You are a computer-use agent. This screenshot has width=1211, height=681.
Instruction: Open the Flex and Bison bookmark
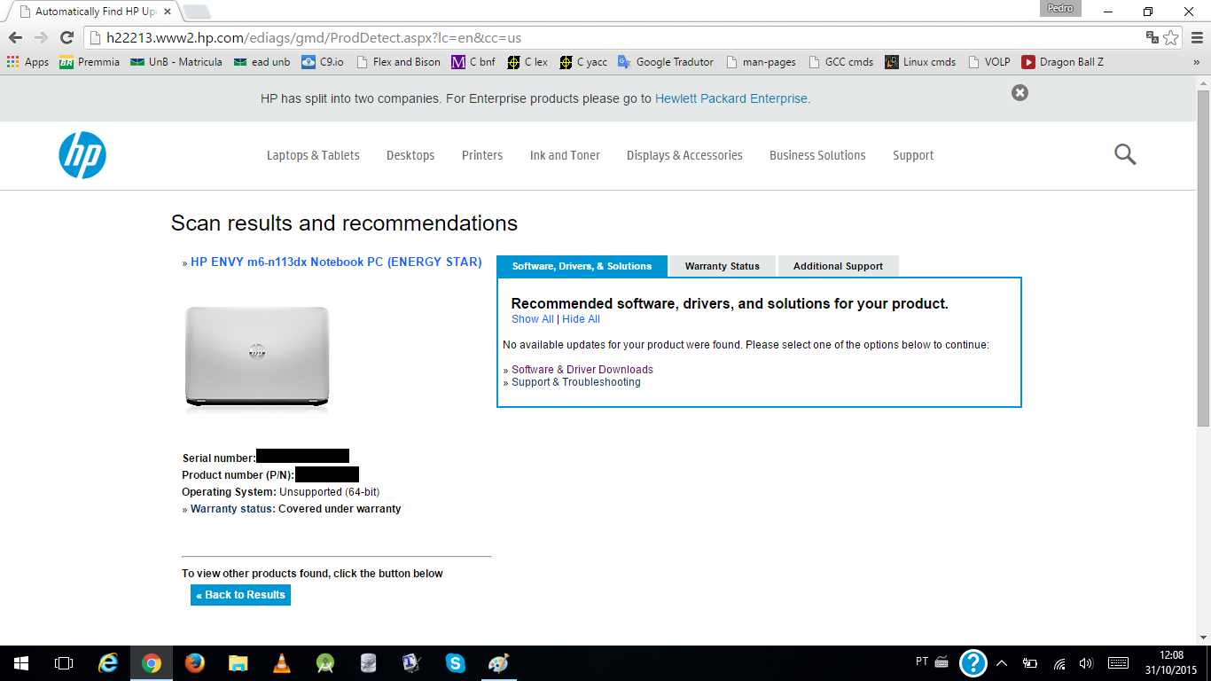click(397, 62)
